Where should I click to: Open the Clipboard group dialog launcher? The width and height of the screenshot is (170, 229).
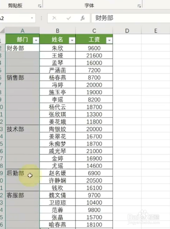point(40,6)
